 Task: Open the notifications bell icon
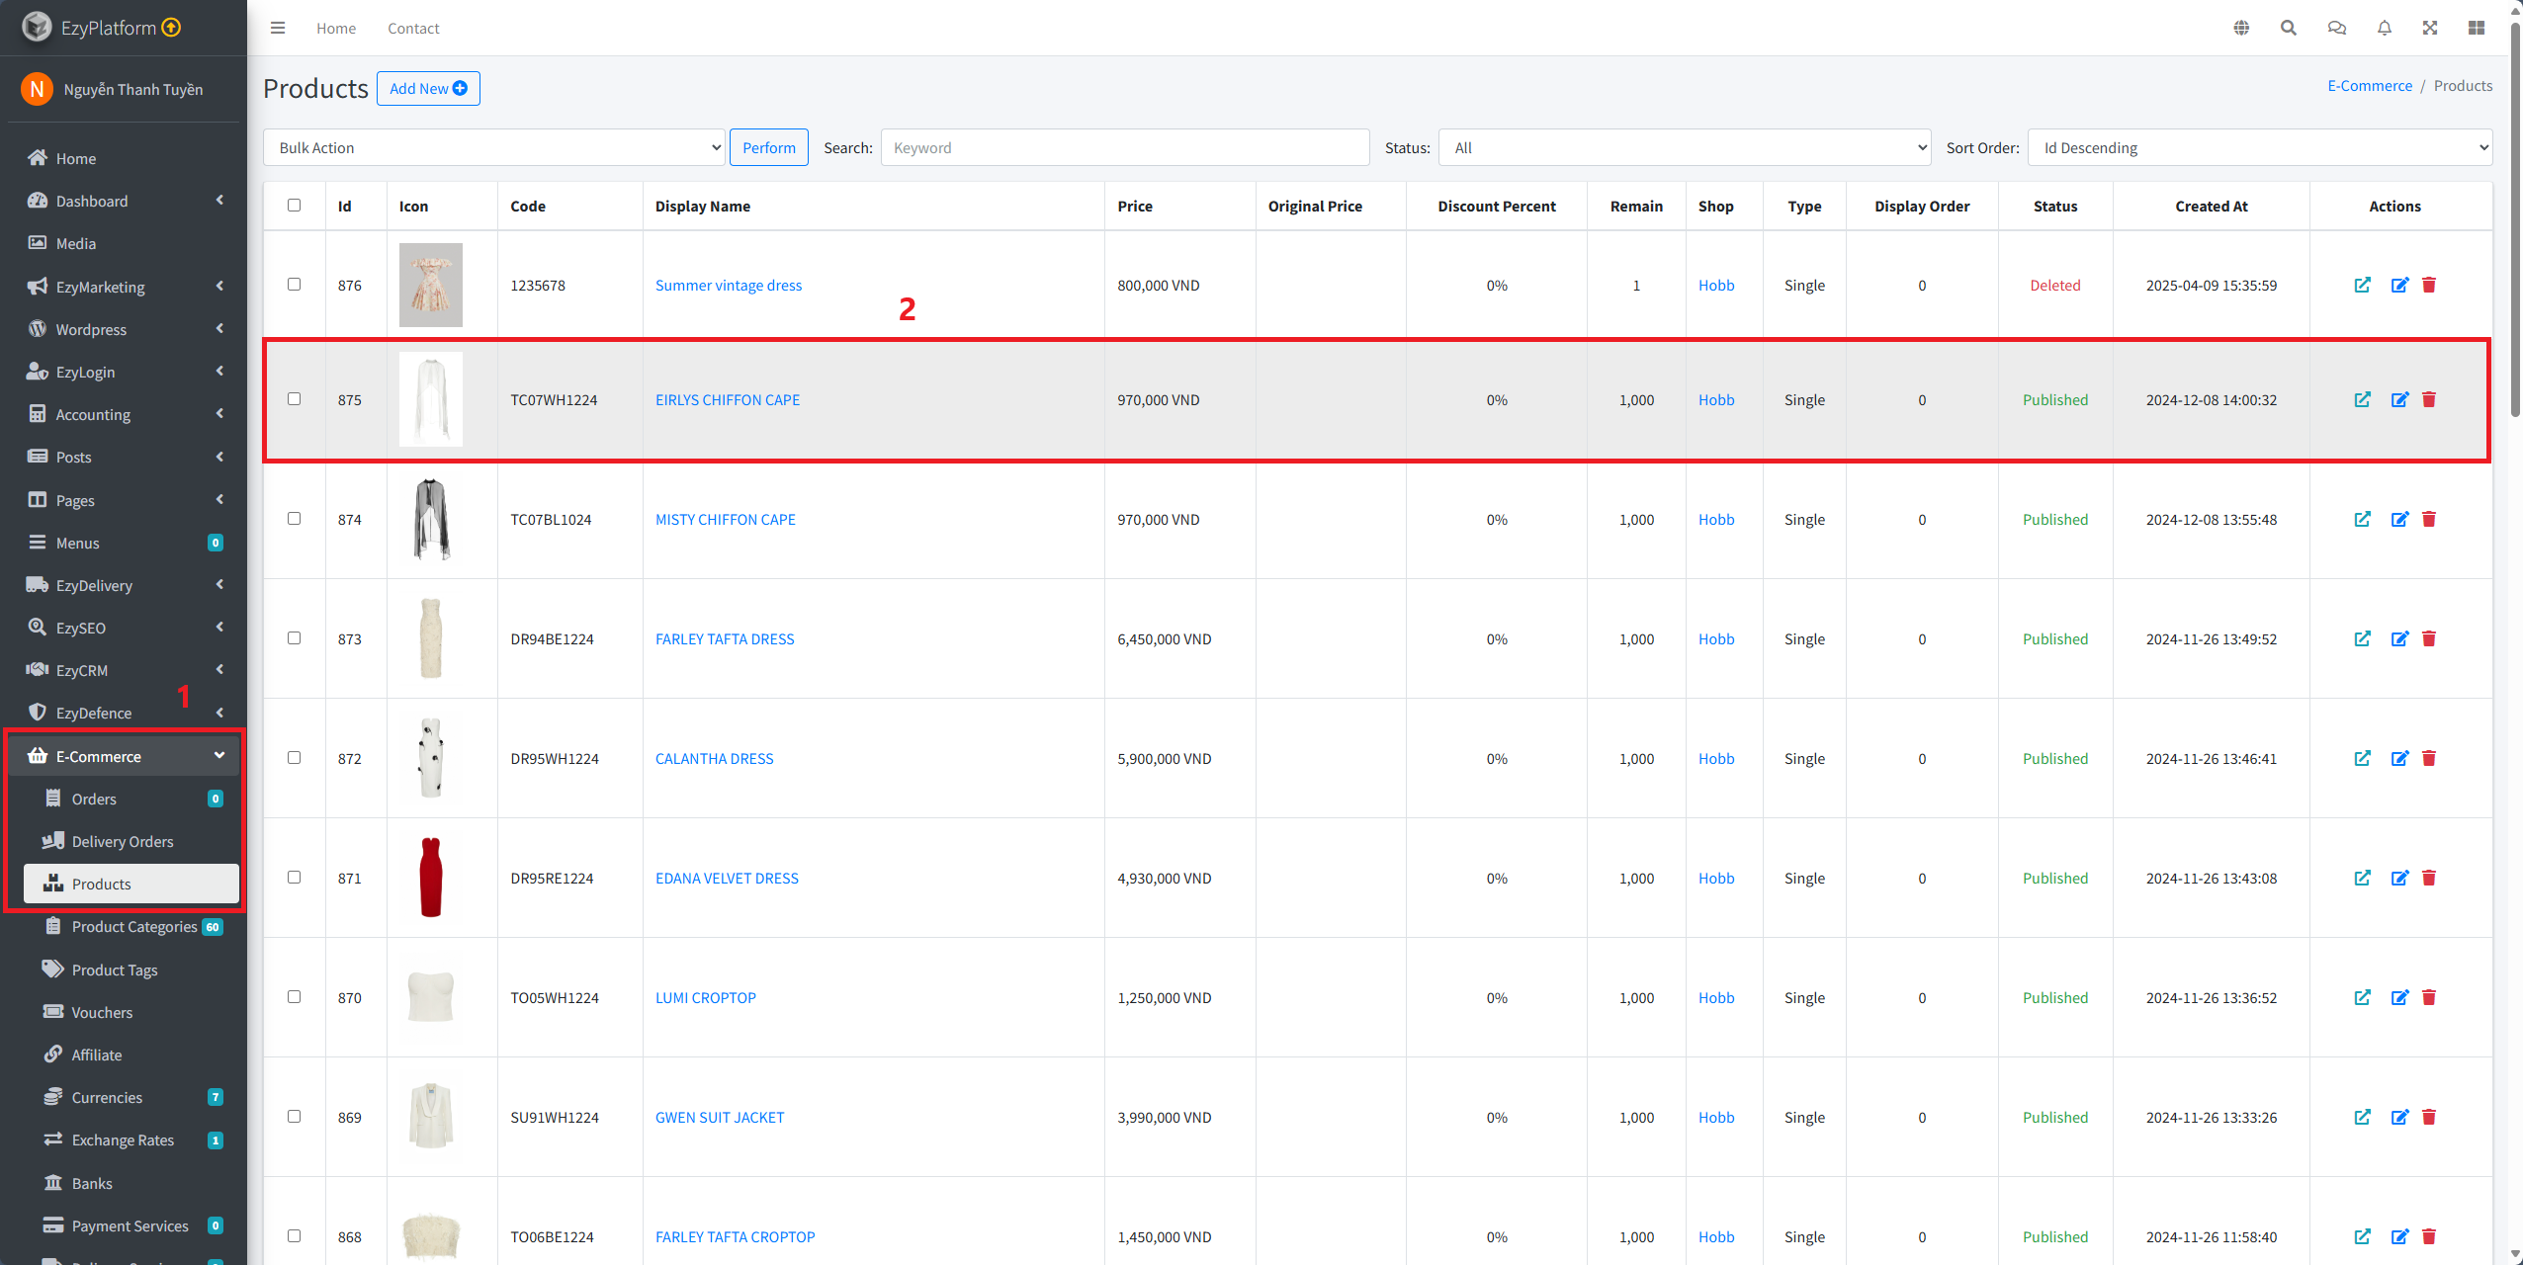[2385, 28]
